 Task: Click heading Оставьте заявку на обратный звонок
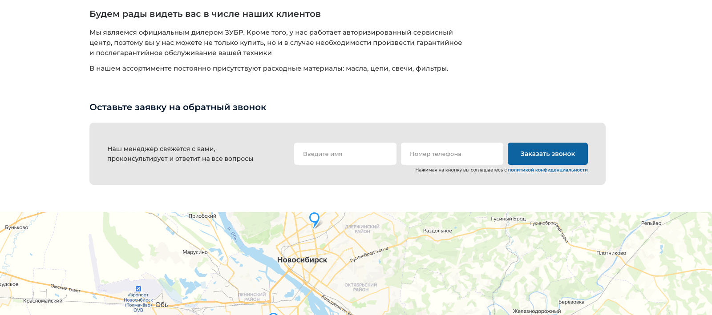coord(178,108)
